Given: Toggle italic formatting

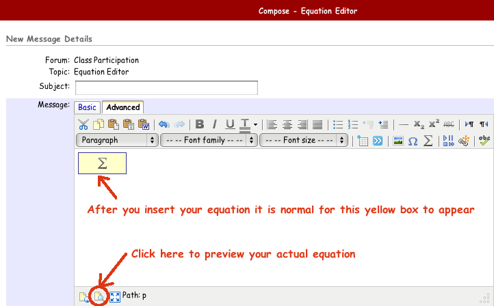Looking at the screenshot, I should (215, 124).
